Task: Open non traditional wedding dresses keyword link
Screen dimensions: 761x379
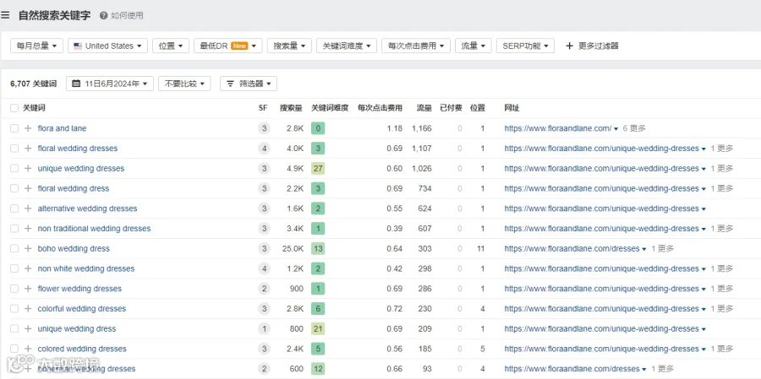Action: (x=94, y=228)
